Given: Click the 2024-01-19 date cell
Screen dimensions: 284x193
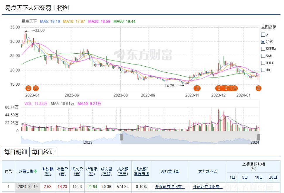Looking at the screenshot, I should pos(28,187).
